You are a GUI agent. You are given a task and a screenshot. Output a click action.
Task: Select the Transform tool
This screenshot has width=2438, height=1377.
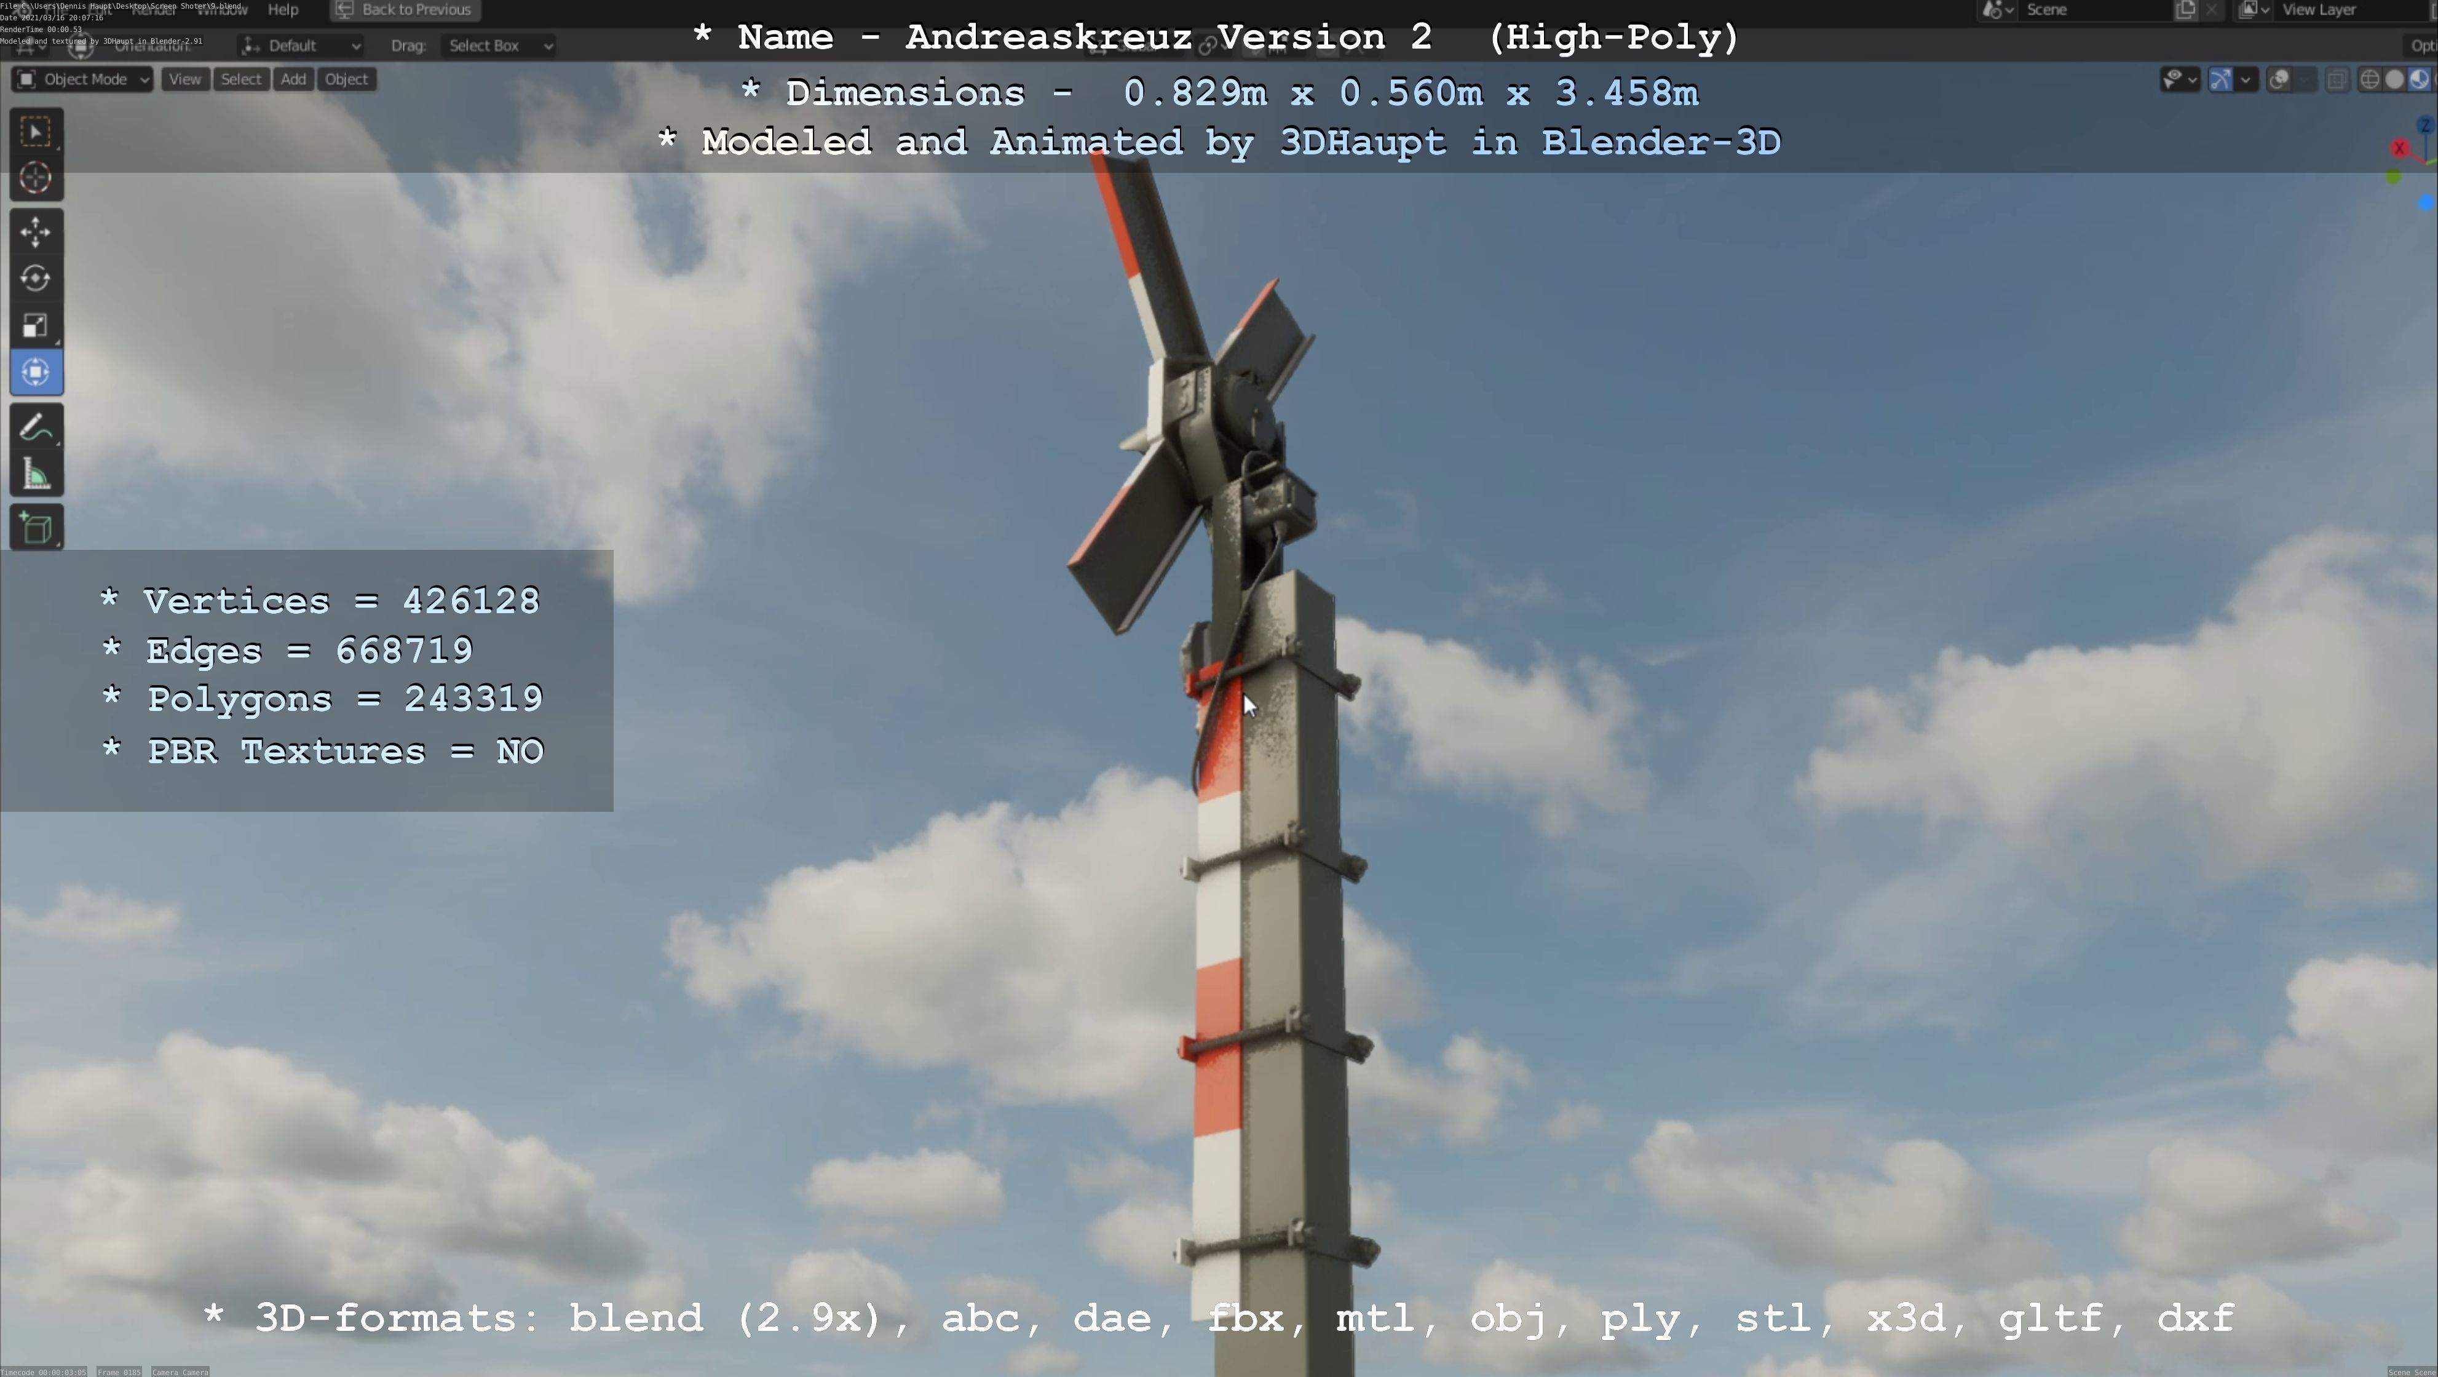click(x=36, y=372)
